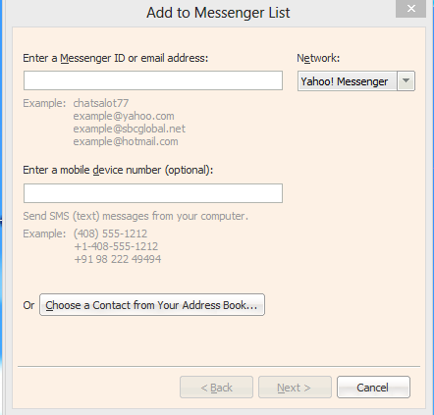Screen dimensions: 434x415
Task: Select the Yahoo! Messenger network combo box
Action: click(x=356, y=80)
